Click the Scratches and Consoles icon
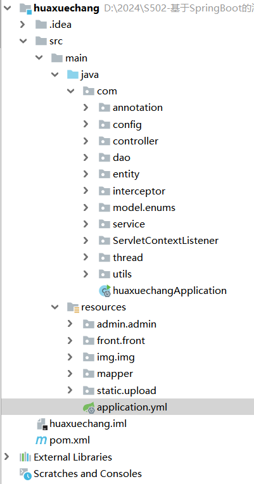 coord(25,474)
